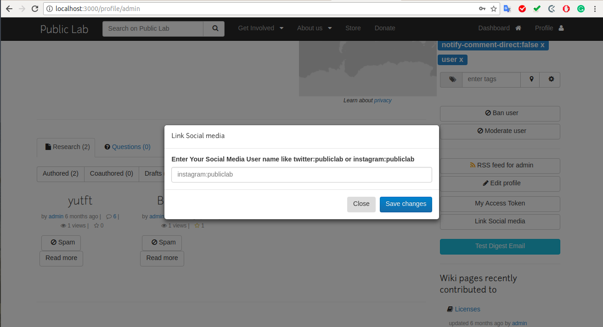Screen dimensions: 603x327
Task: Open the gear icon next to tag input
Action: click(550, 79)
